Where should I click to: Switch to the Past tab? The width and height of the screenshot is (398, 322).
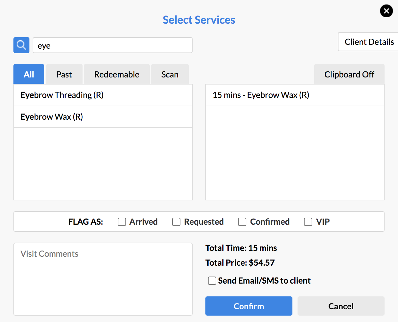click(64, 74)
